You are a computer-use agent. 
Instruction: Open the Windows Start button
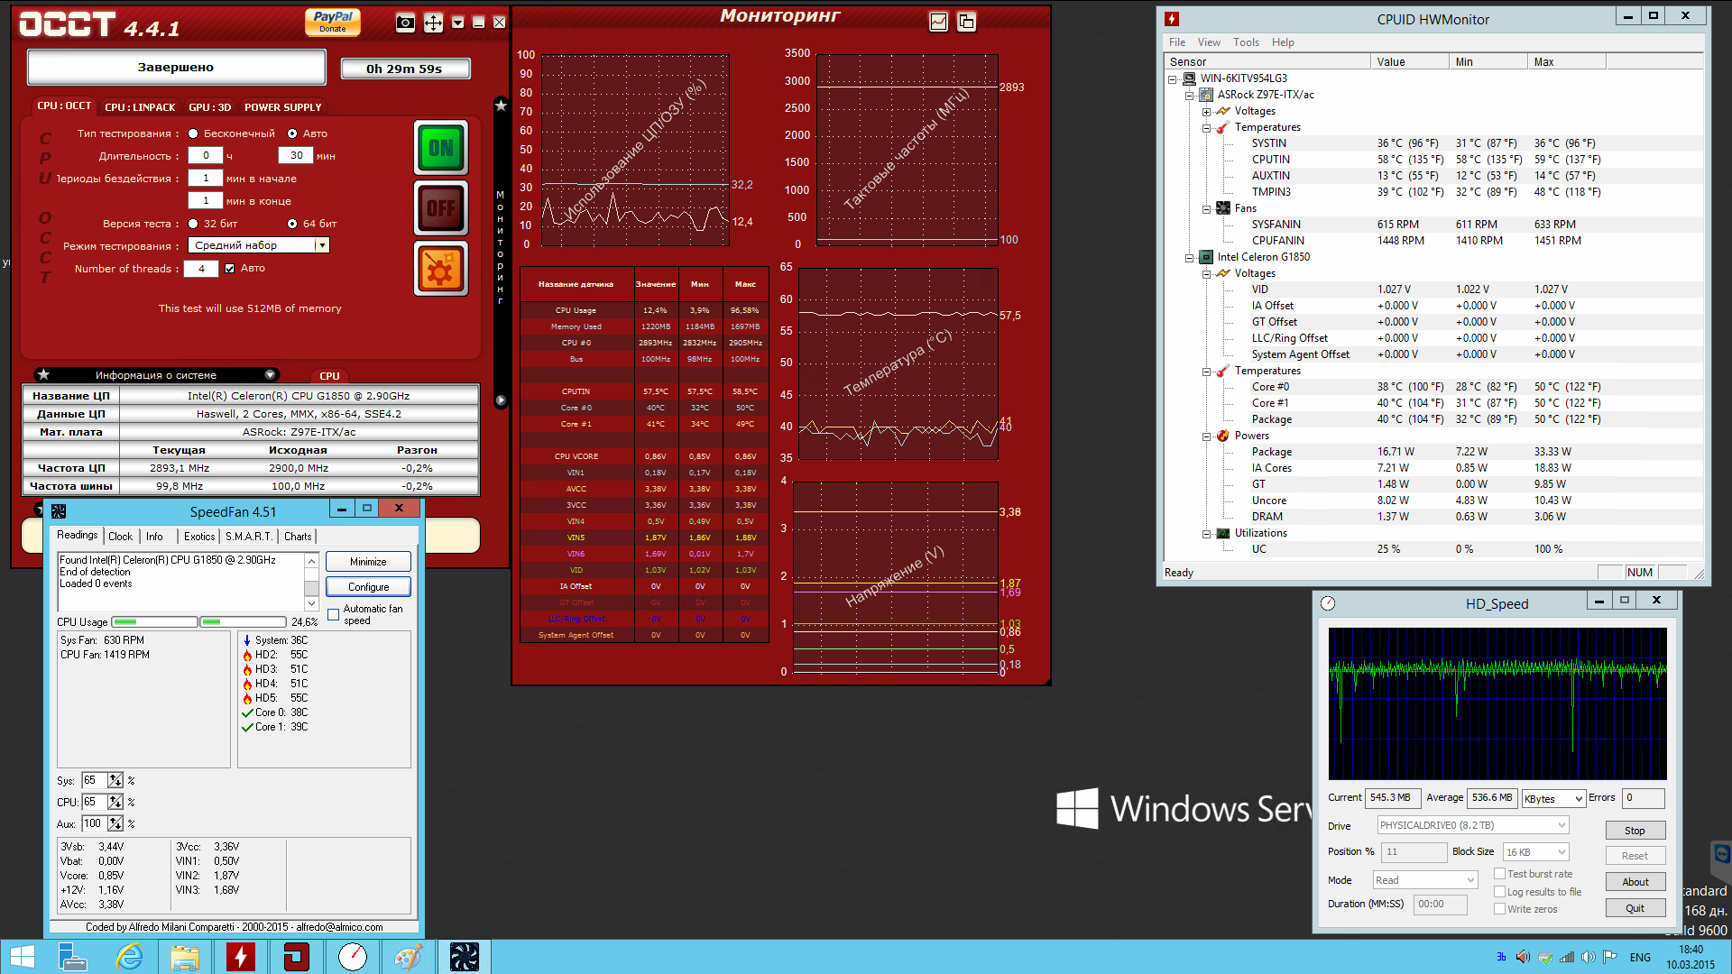coord(22,957)
